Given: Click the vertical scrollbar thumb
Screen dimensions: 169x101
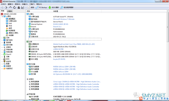Looking at the screenshot, I should [168, 27].
